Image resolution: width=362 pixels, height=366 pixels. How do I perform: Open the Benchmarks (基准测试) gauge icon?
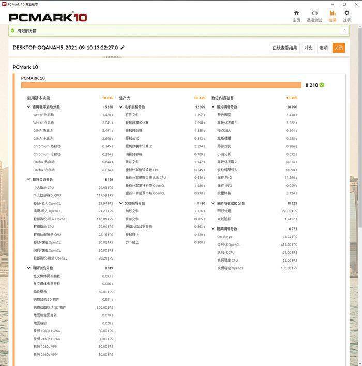[314, 13]
